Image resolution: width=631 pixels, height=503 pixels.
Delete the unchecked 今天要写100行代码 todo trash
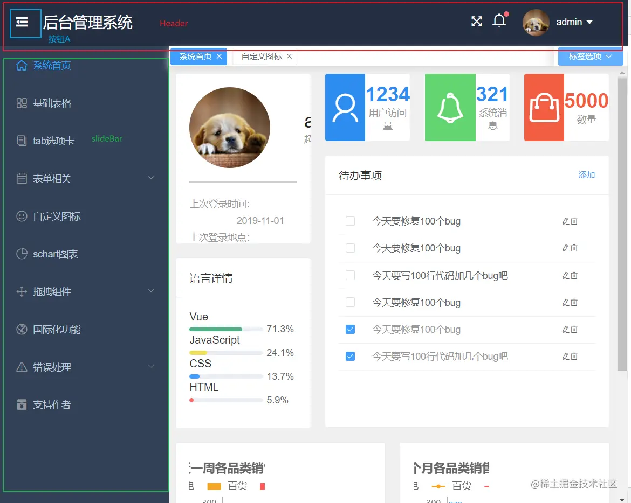pyautogui.click(x=574, y=276)
